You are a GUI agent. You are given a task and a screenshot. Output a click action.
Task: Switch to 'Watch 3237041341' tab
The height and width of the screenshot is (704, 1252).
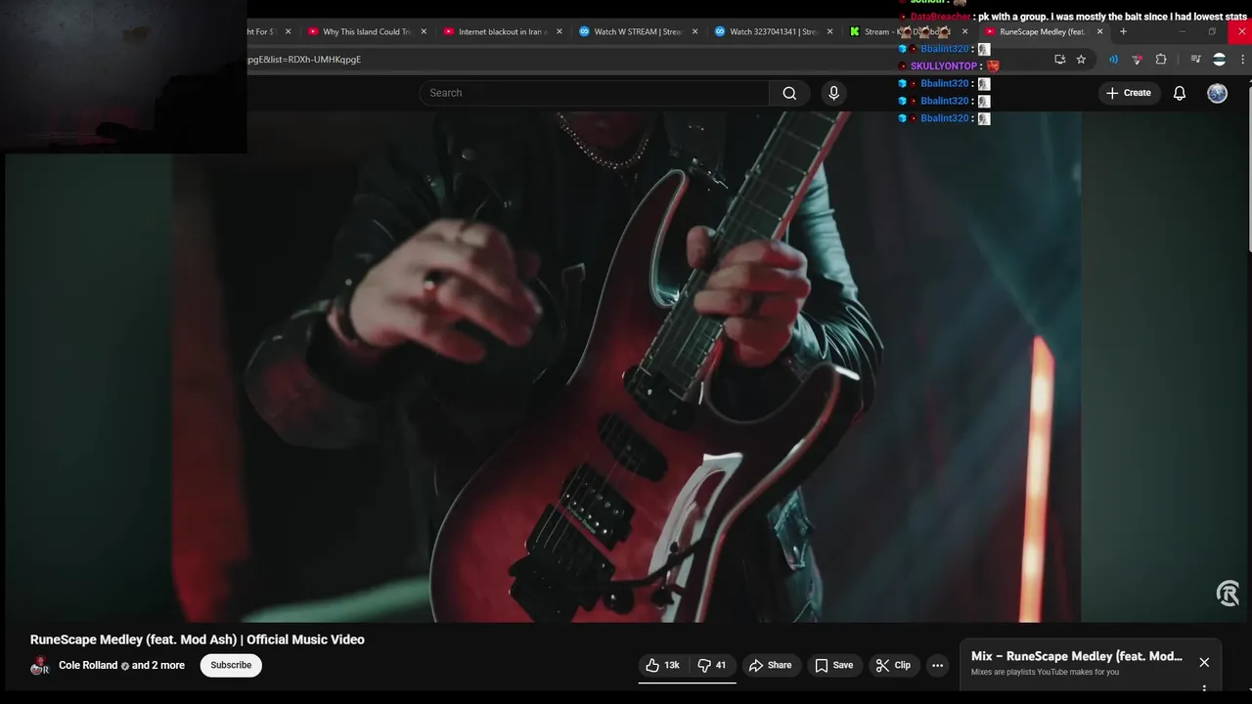(773, 31)
